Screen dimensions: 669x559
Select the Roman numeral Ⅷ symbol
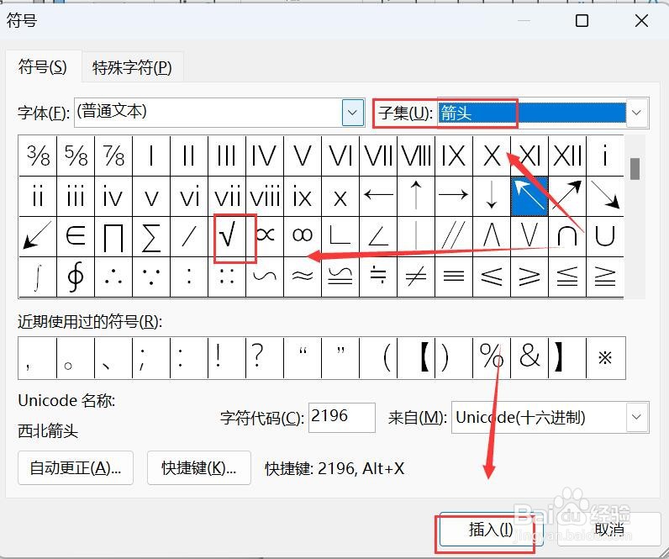pos(415,156)
